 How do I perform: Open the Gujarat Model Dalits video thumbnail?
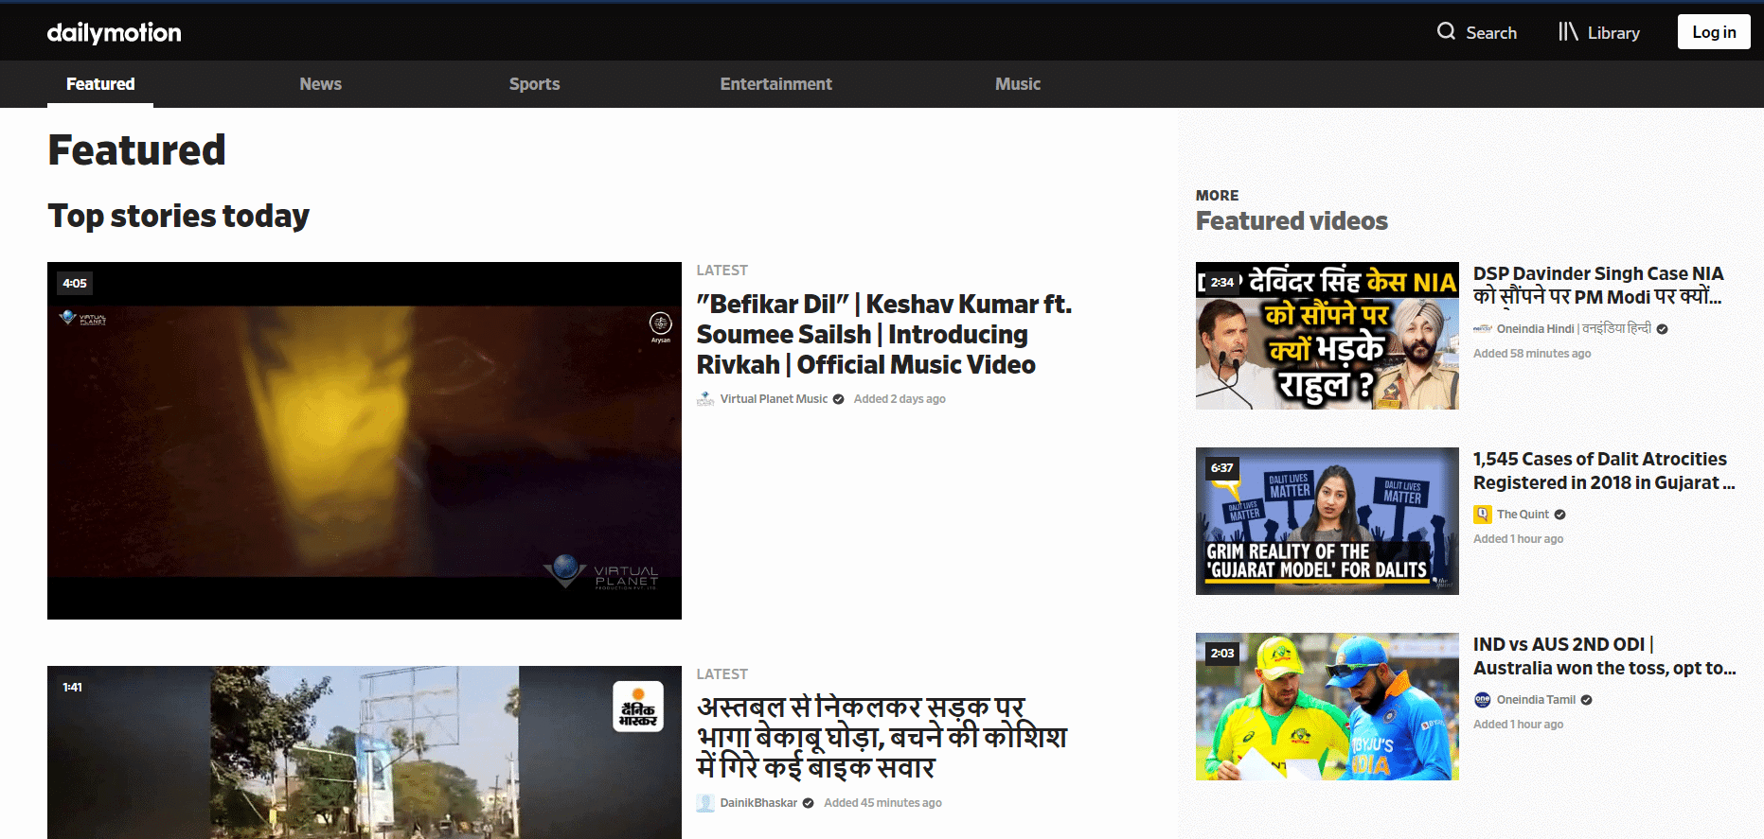[x=1327, y=521]
